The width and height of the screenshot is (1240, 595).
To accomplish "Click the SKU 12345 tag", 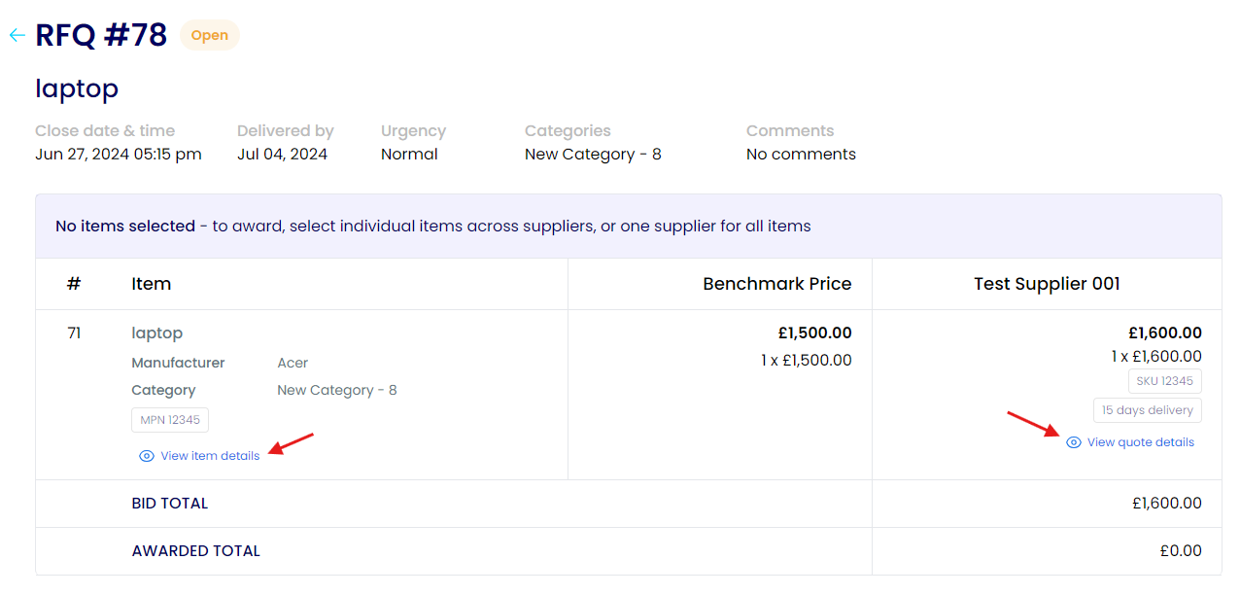I will pyautogui.click(x=1164, y=381).
